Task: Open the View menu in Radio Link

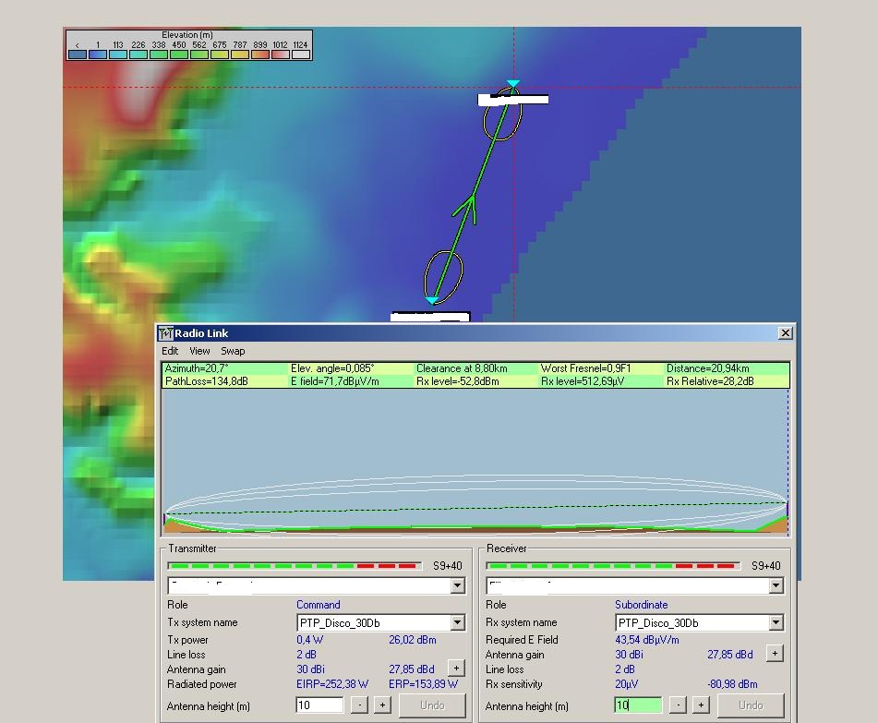Action: [x=199, y=351]
